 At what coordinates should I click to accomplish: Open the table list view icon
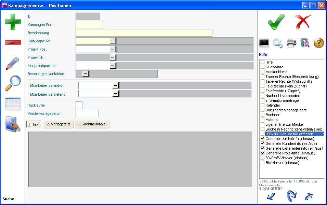(x=13, y=104)
